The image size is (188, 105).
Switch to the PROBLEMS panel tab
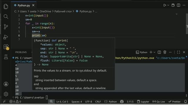pyautogui.click(x=21, y=52)
